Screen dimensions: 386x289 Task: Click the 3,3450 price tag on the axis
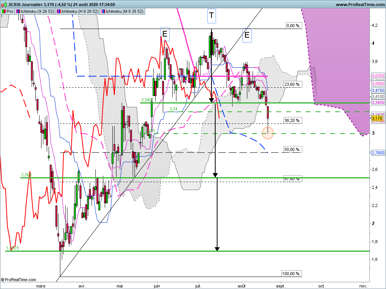coord(378,102)
